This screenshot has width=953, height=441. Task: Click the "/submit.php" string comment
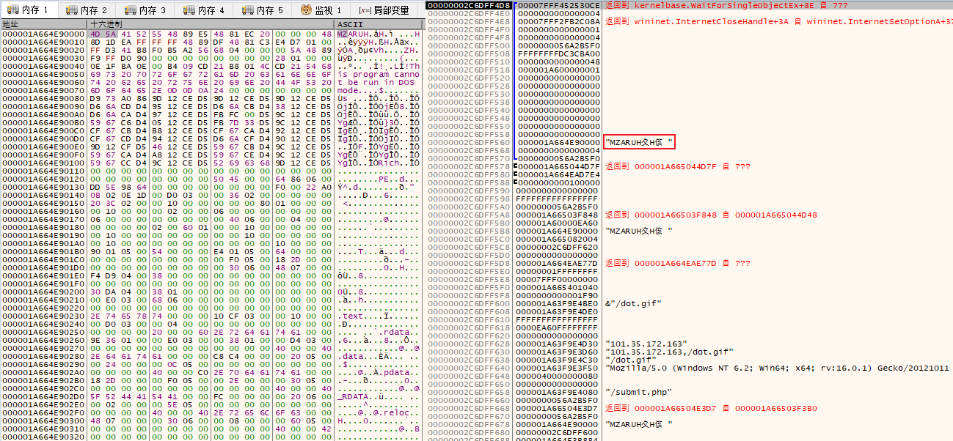tap(639, 392)
